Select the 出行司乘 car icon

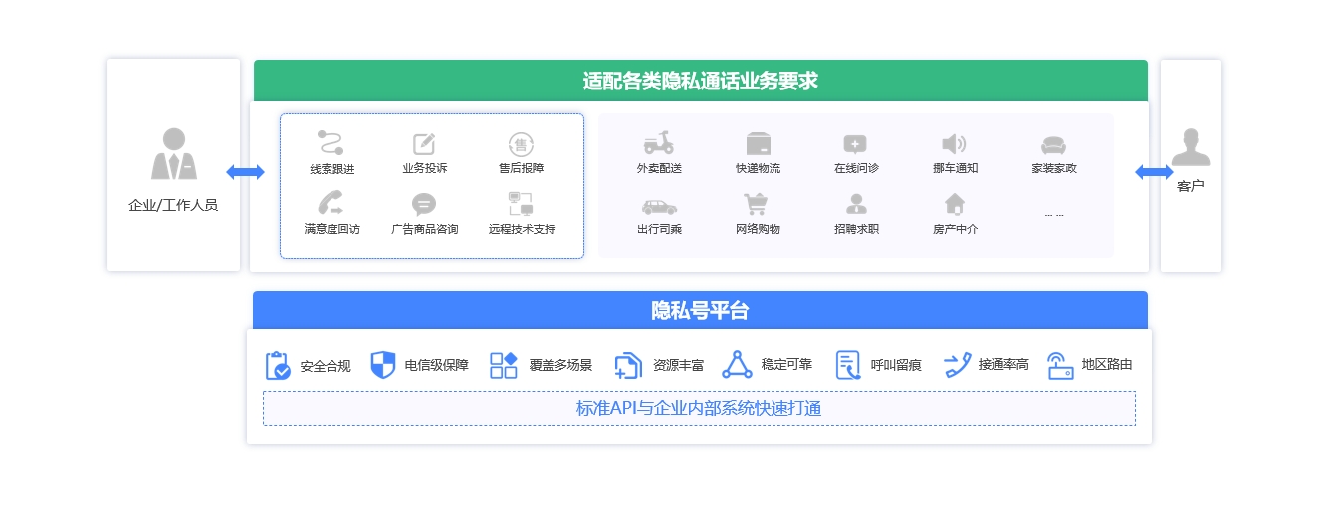point(658,206)
